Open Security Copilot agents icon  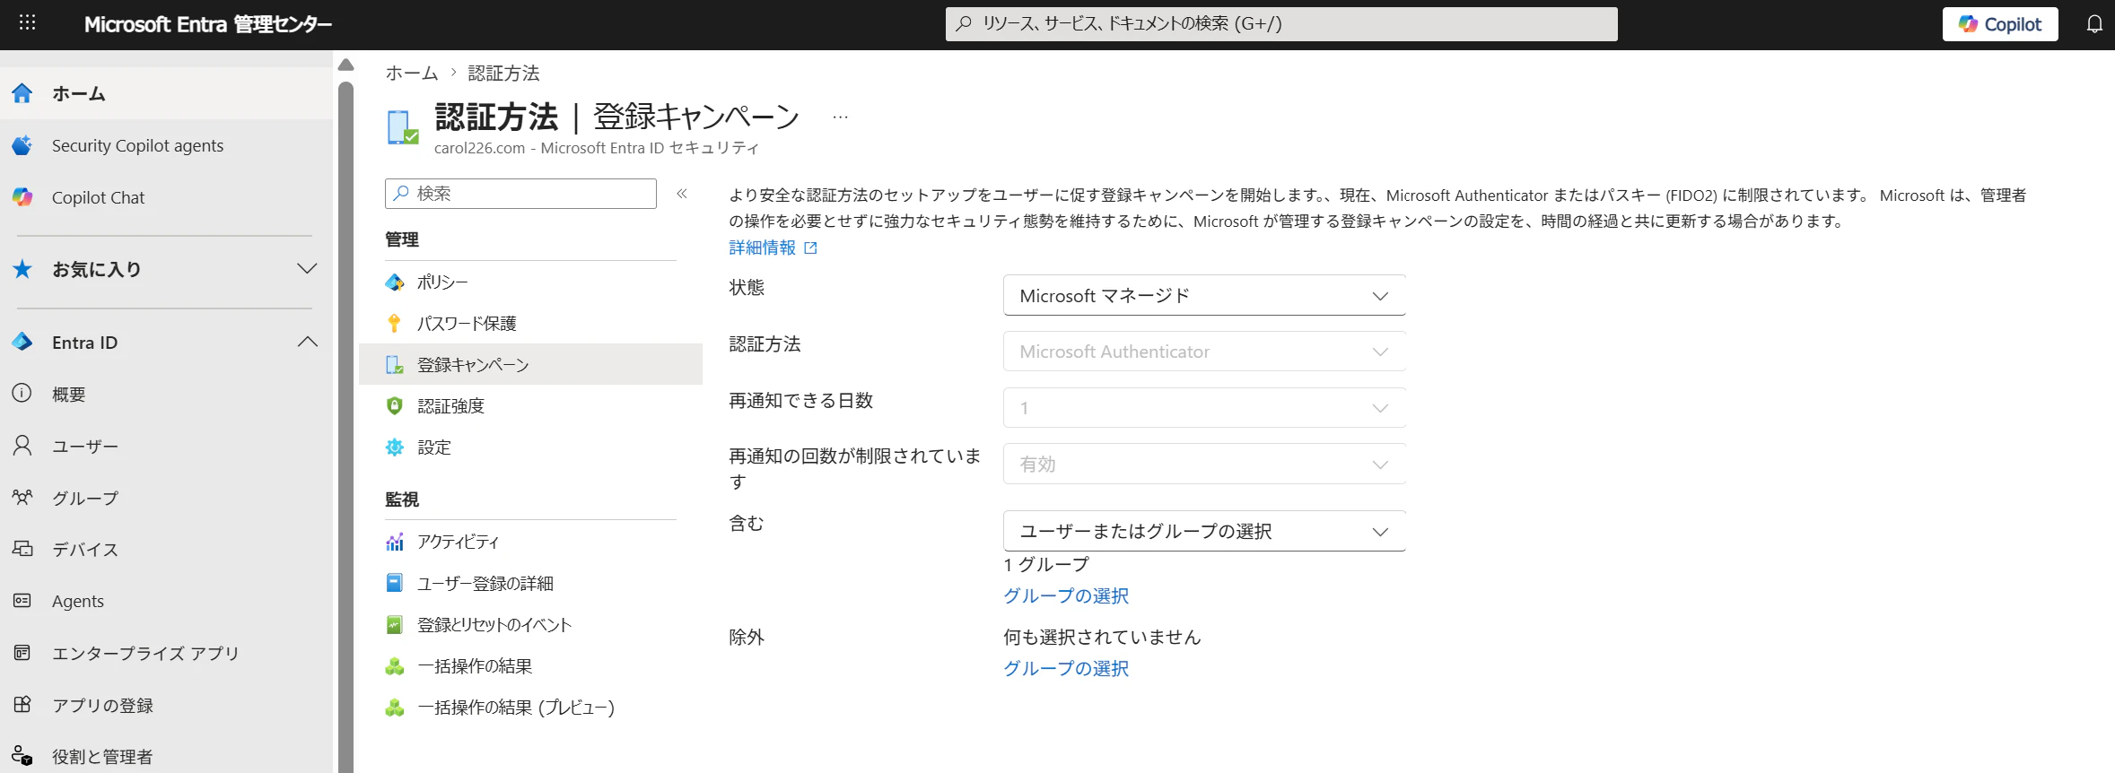tap(22, 145)
